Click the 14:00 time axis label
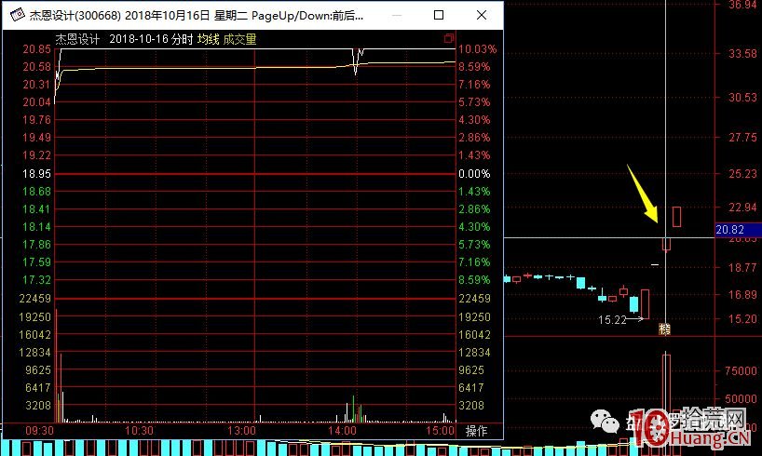The image size is (762, 456). point(343,431)
